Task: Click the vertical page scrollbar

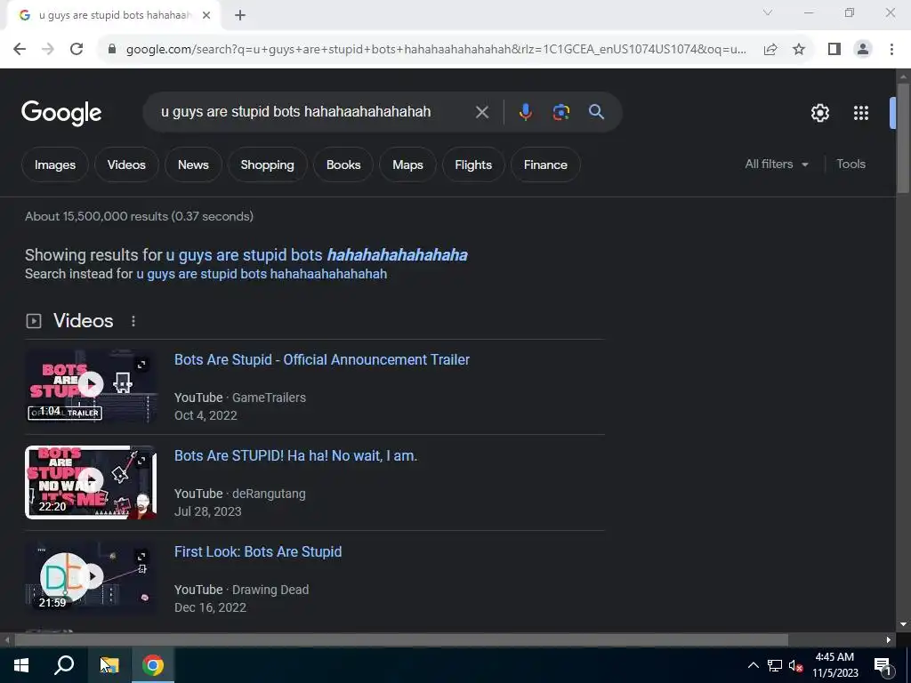Action: (903, 138)
